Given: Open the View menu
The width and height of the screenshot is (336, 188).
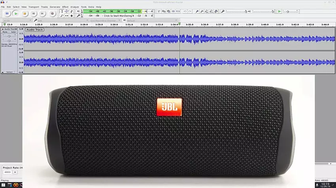Looking at the screenshot, I should pos(24,7).
